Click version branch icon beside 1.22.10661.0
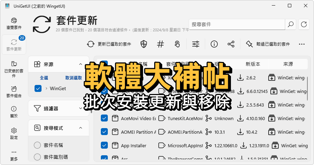The image size is (314, 165). point(209,146)
